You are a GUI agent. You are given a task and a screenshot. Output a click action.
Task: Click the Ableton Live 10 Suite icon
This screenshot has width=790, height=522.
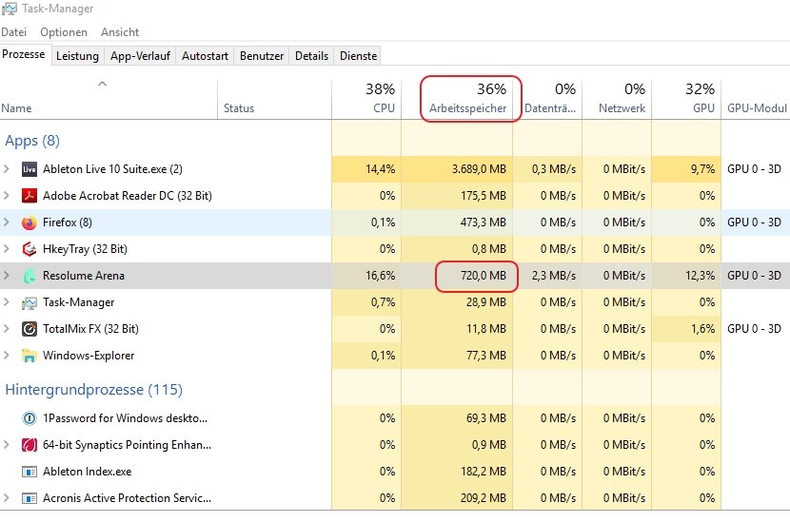click(x=29, y=169)
